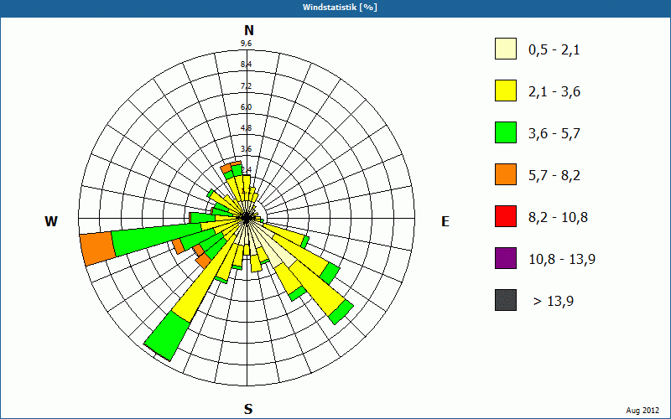This screenshot has height=419, width=671.
Task: Click the 7,2 radial axis value
Action: 246,86
